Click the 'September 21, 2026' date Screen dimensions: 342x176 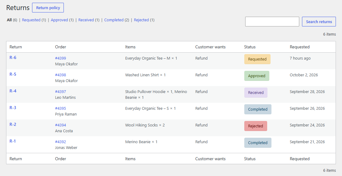307,142
